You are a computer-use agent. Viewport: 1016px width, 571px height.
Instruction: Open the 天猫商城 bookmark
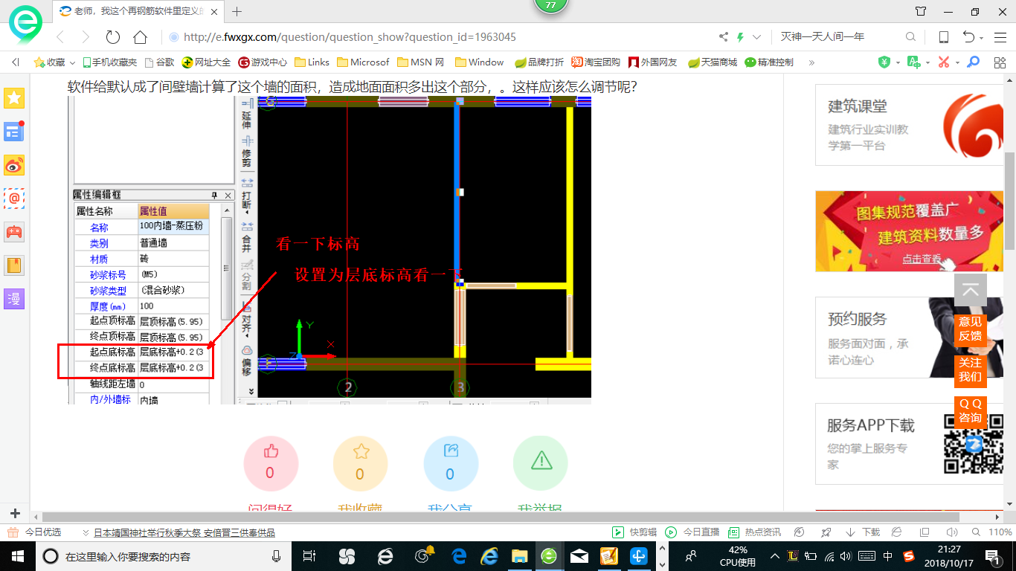(x=712, y=62)
